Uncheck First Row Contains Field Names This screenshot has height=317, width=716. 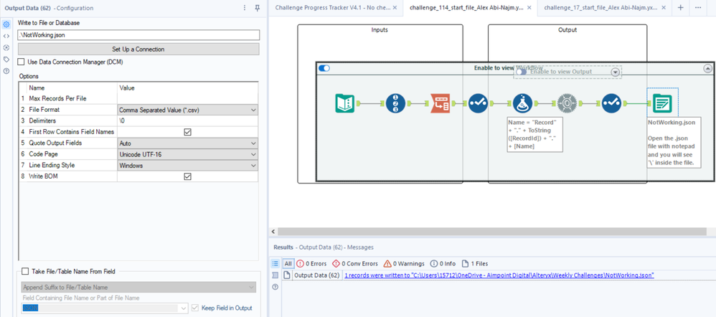click(x=187, y=132)
